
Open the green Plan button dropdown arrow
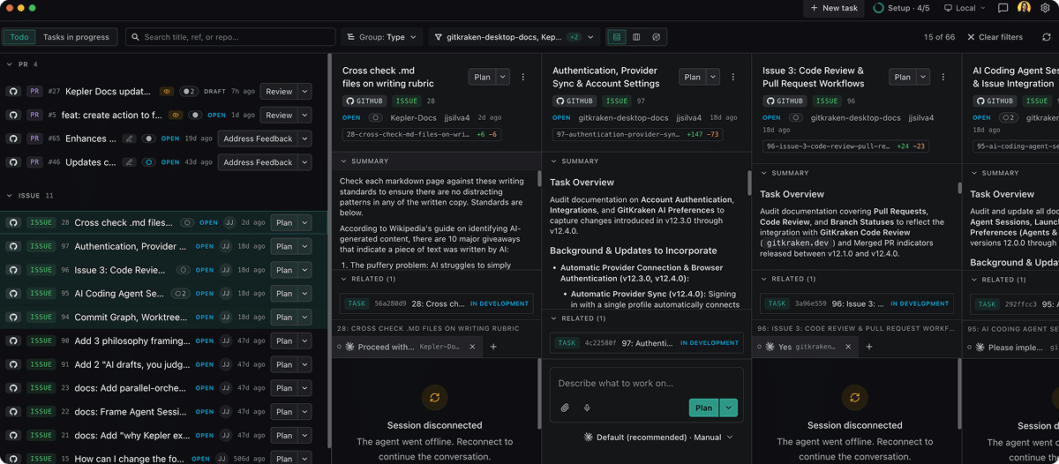tap(728, 408)
